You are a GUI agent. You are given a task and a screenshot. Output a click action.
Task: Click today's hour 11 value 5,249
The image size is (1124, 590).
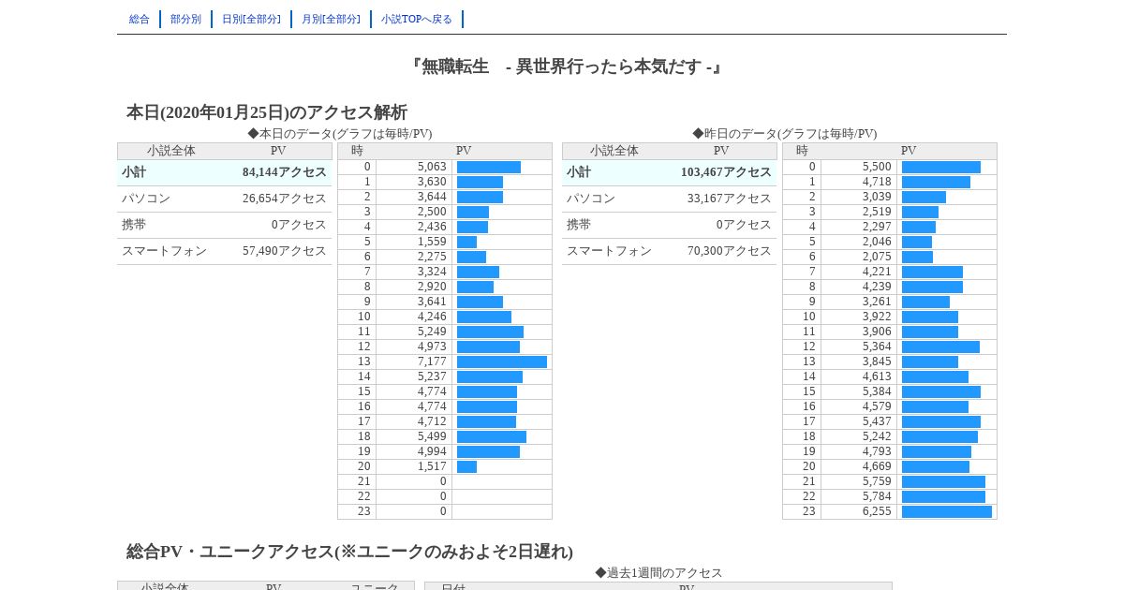coord(432,332)
